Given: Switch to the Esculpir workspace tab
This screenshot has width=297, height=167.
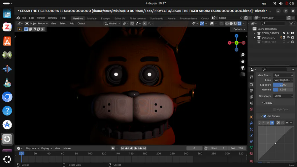Looking at the screenshot, I should point(106,18).
